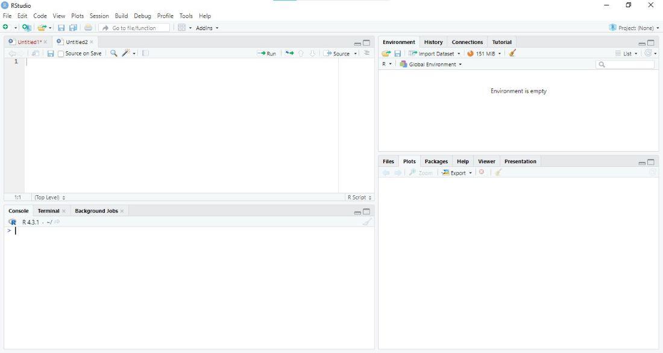Clear console with the broom icon
Image resolution: width=663 pixels, height=353 pixels.
click(367, 222)
